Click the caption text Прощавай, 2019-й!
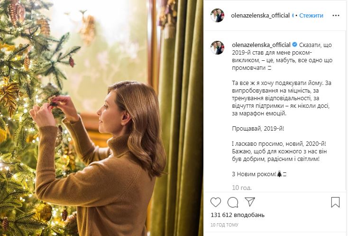The height and width of the screenshot is (236, 348). click(258, 129)
